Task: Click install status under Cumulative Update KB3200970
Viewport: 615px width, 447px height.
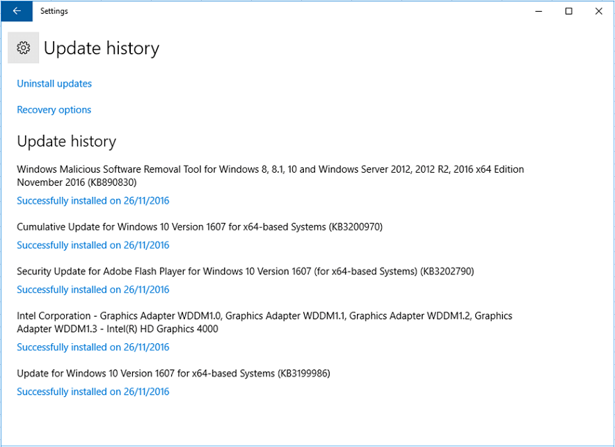Action: click(x=93, y=245)
